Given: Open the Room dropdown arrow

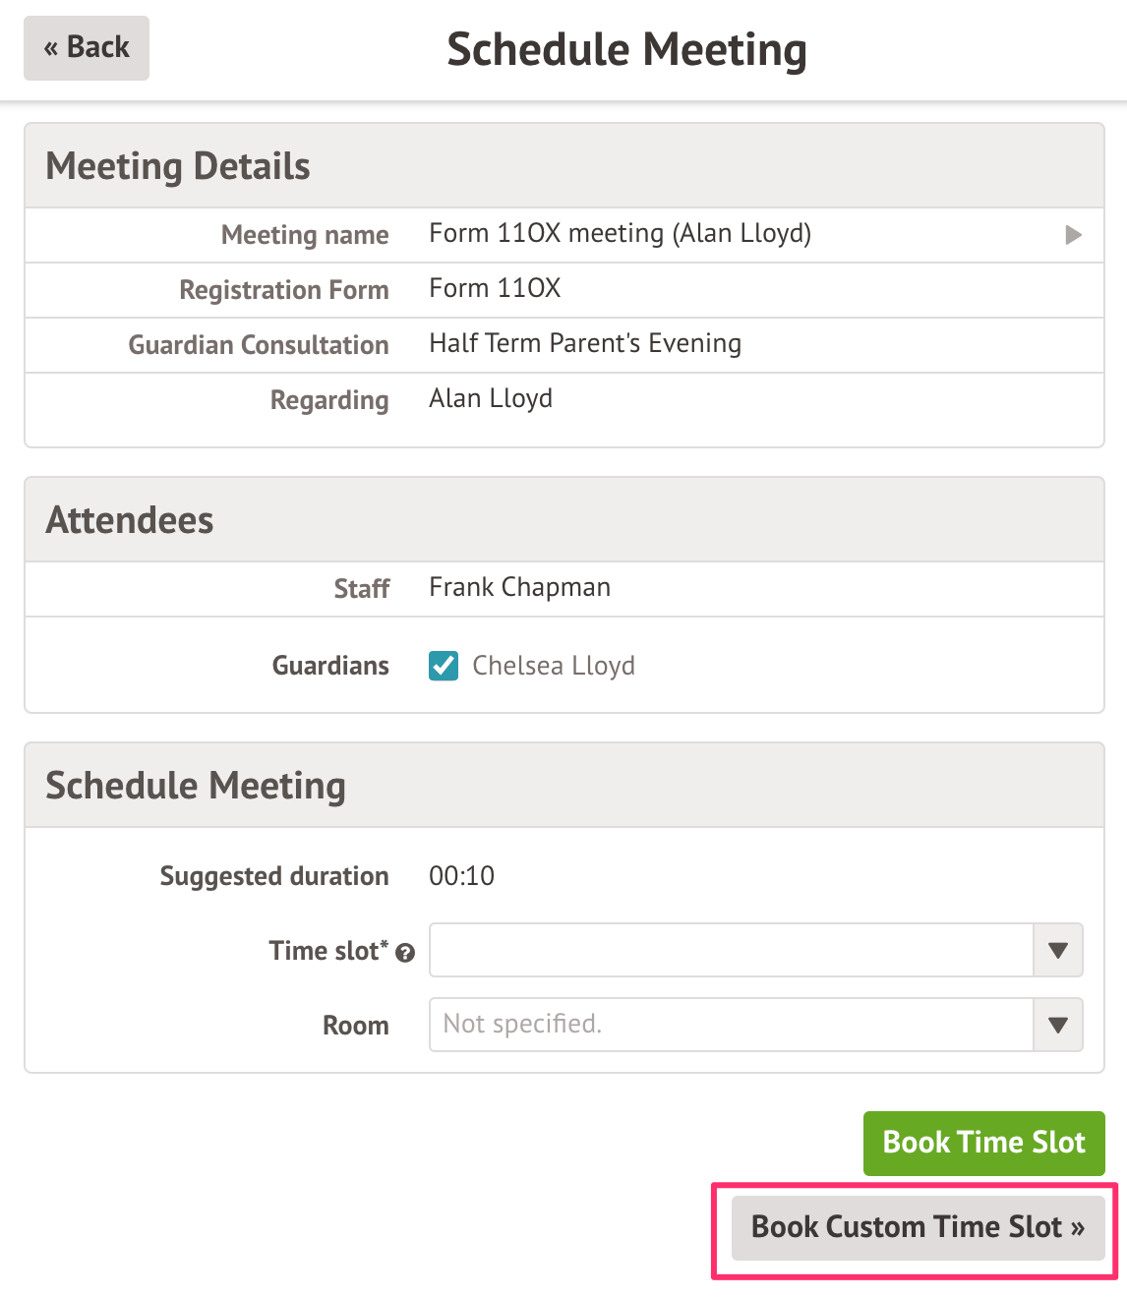Looking at the screenshot, I should click(1058, 1025).
